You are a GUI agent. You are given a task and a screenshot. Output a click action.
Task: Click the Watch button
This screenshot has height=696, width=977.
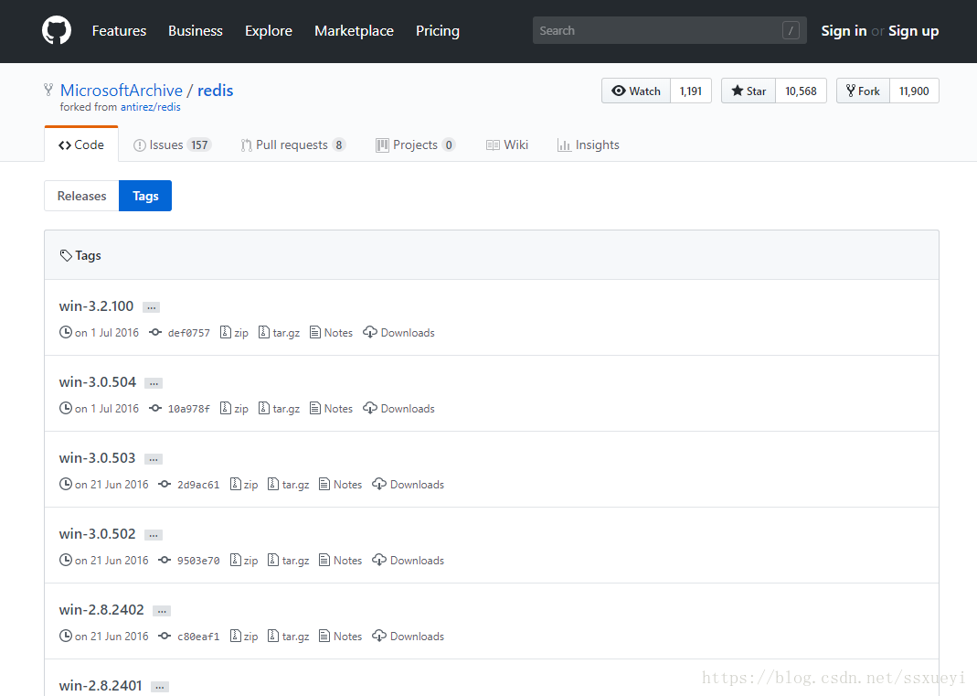[x=636, y=91]
